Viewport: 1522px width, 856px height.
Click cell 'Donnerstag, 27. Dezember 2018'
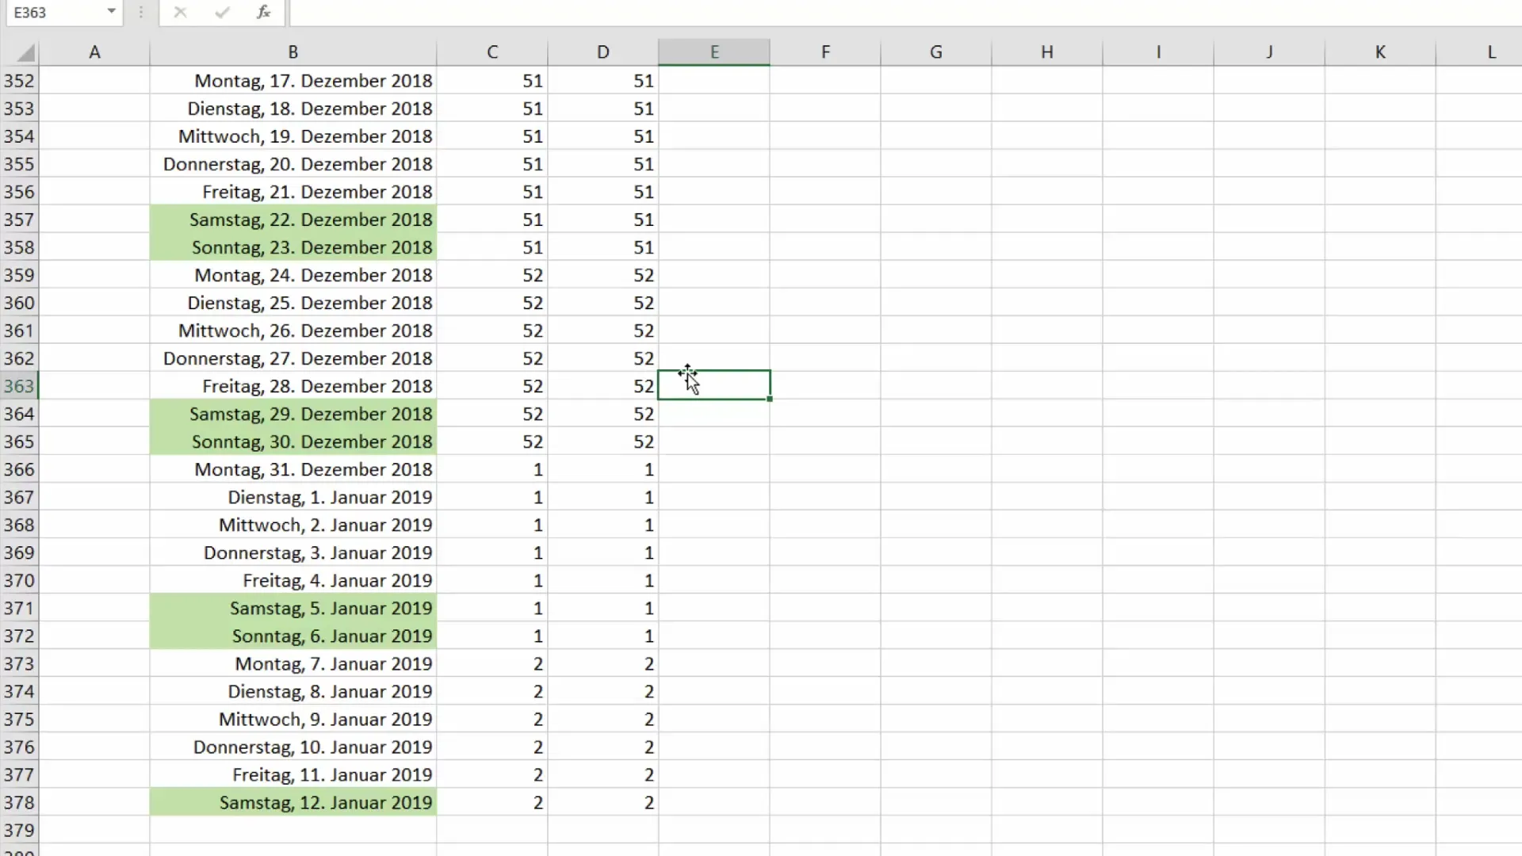[x=293, y=358]
